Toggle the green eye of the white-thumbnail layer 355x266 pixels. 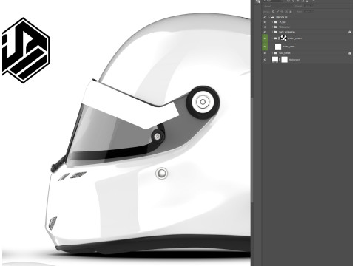265,47
